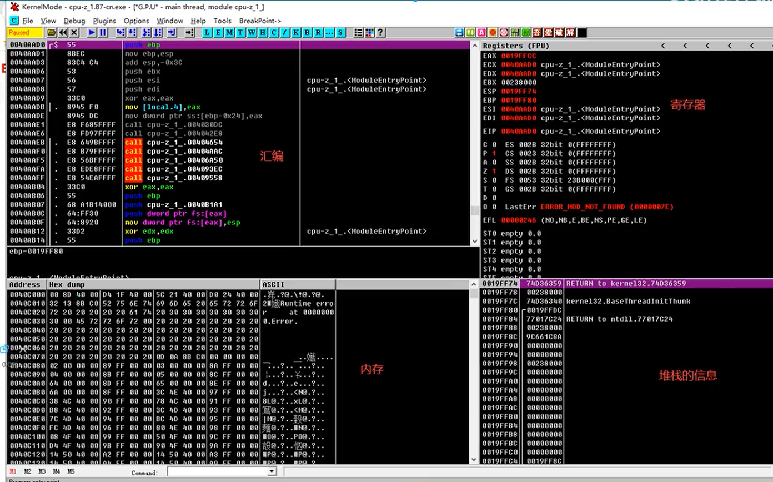Click the pink A plugin icon
Screen dimensions: 773x482
point(482,33)
